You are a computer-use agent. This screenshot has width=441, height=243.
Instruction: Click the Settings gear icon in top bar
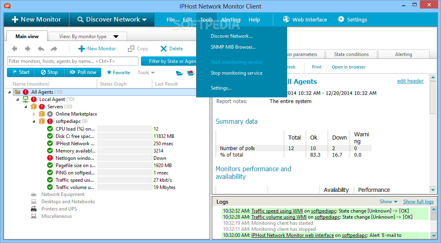341,19
